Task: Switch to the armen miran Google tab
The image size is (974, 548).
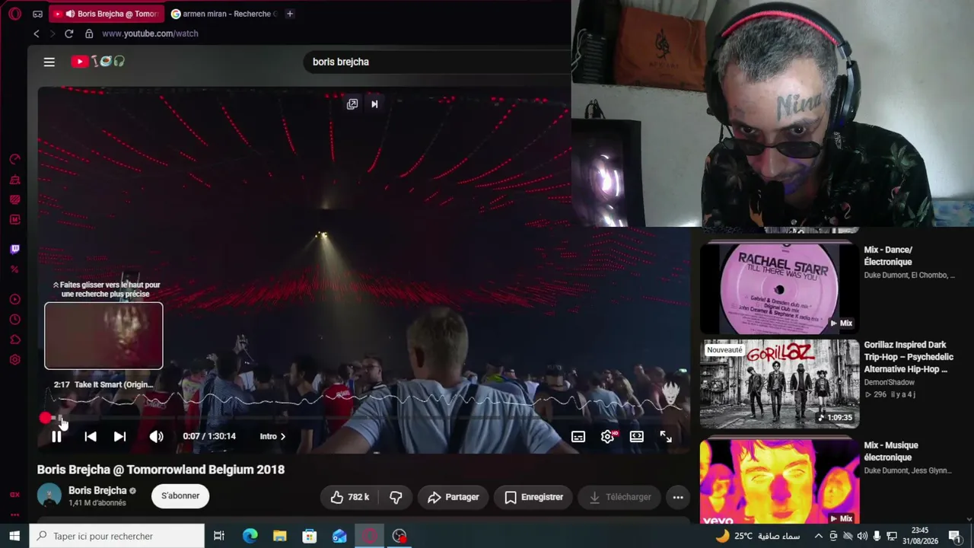Action: [x=224, y=14]
